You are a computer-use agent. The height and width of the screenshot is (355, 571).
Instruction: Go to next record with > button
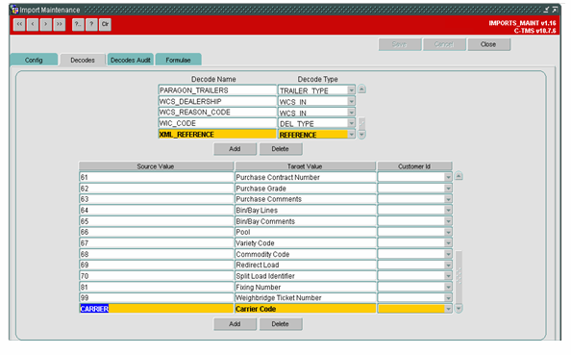45,24
